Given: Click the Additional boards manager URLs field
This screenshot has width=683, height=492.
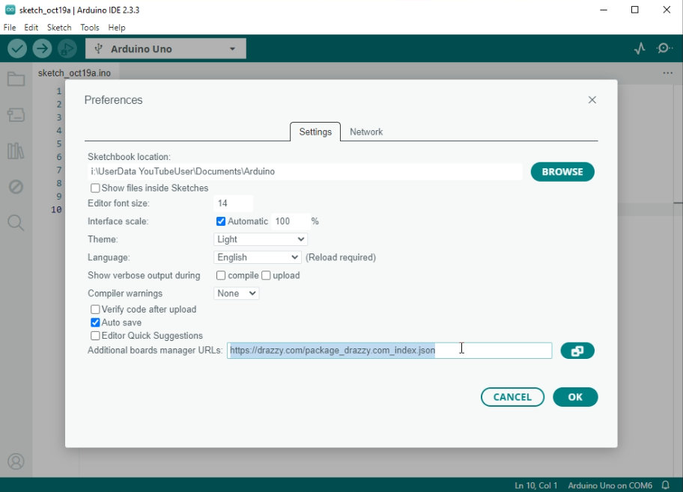Looking at the screenshot, I should click(389, 351).
